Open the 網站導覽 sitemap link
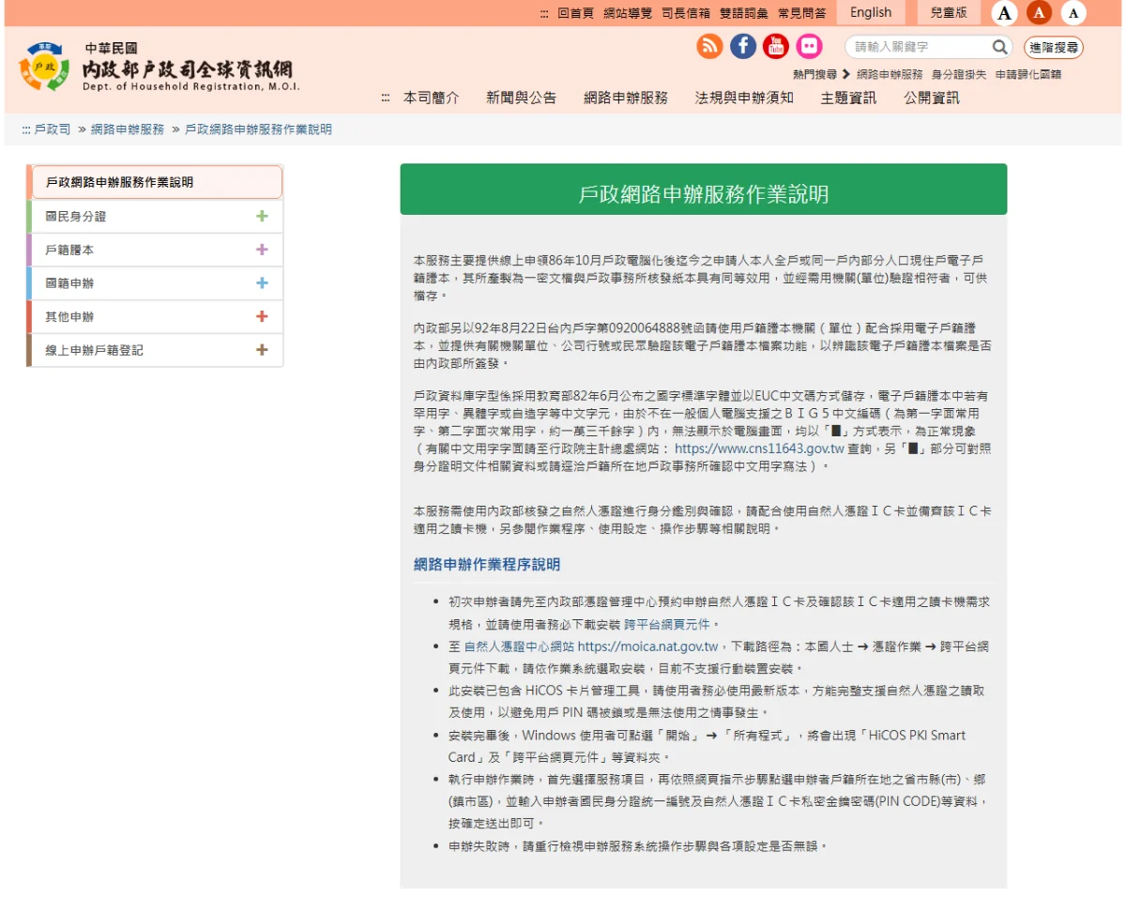1126x897 pixels. [x=628, y=13]
